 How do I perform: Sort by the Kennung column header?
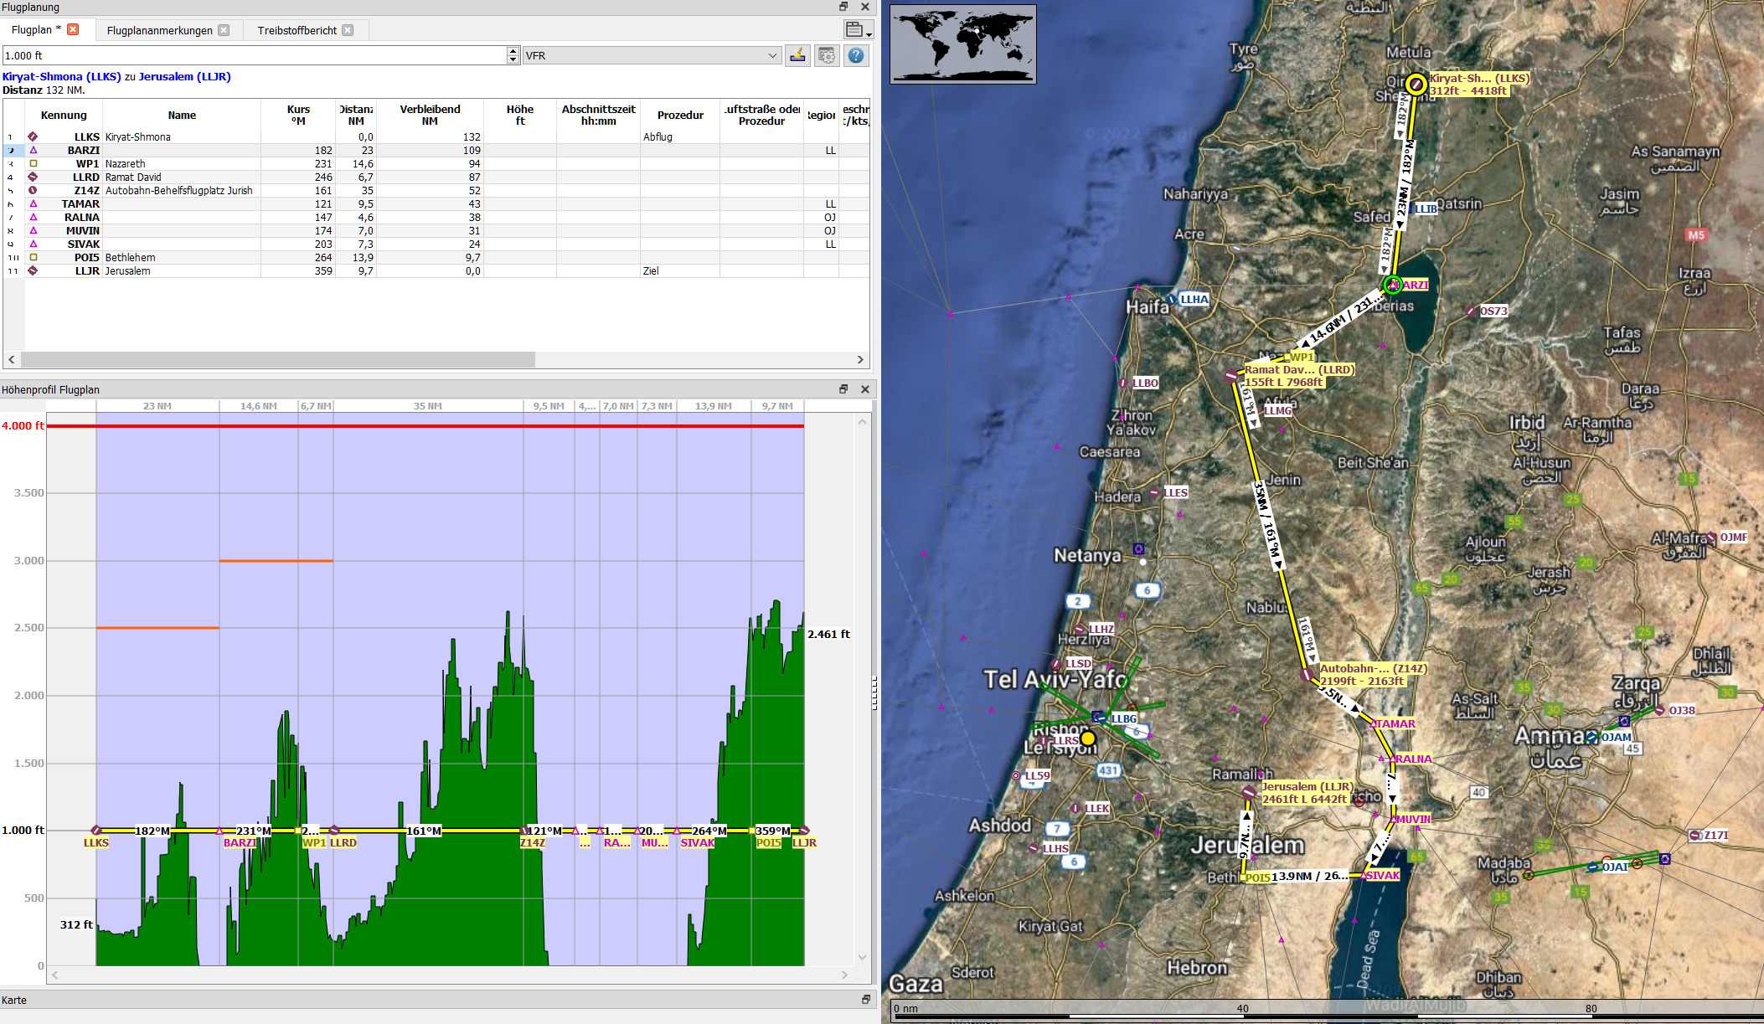tap(64, 115)
